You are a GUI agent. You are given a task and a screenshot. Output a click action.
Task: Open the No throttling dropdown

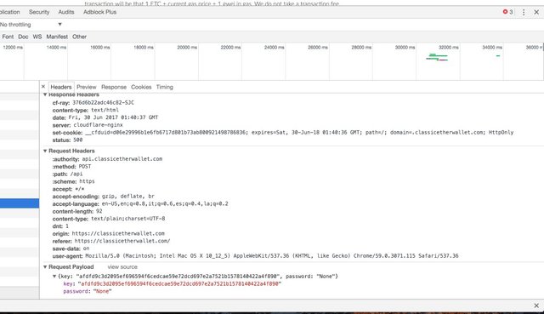pos(31,25)
